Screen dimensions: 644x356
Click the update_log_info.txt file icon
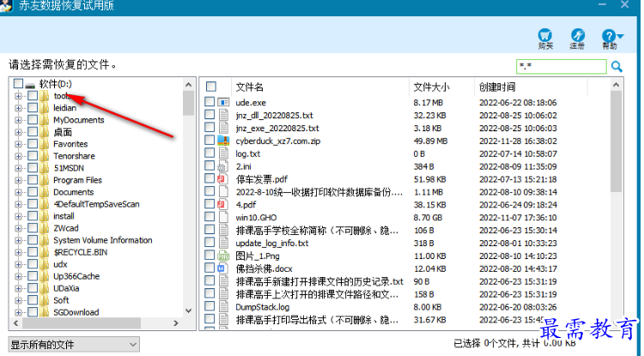pyautogui.click(x=223, y=243)
